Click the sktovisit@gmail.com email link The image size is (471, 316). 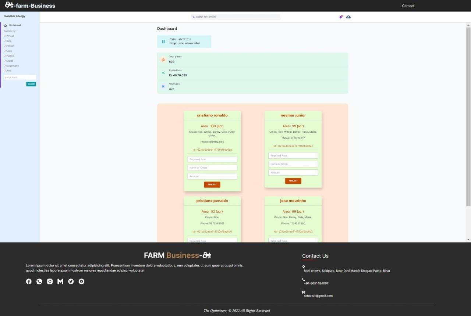tap(318, 296)
